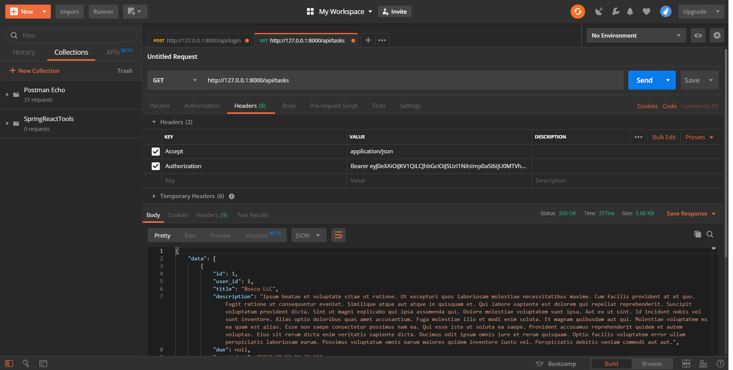
Task: Open No Environment selector
Action: tap(636, 35)
